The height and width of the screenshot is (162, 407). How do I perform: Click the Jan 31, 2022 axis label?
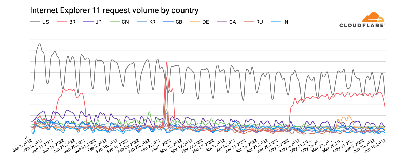point(86,146)
